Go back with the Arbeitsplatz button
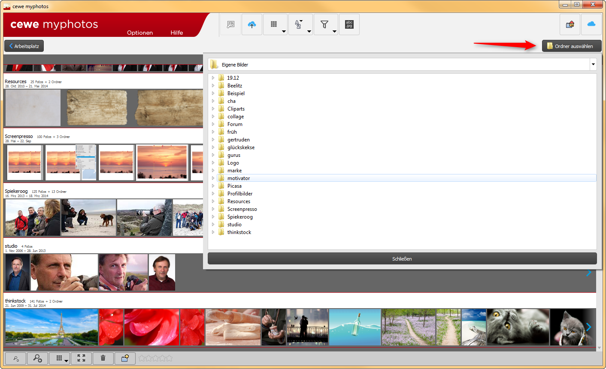Image resolution: width=606 pixels, height=369 pixels. pos(24,46)
